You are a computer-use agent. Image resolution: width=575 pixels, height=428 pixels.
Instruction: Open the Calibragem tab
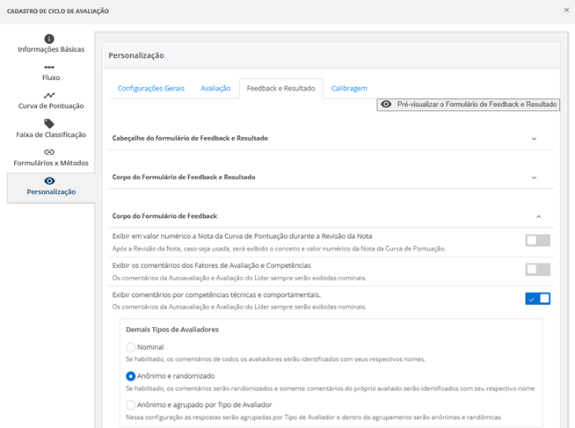pyautogui.click(x=349, y=89)
